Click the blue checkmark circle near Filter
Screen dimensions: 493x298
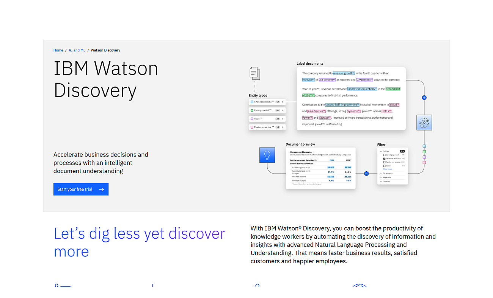point(366,174)
